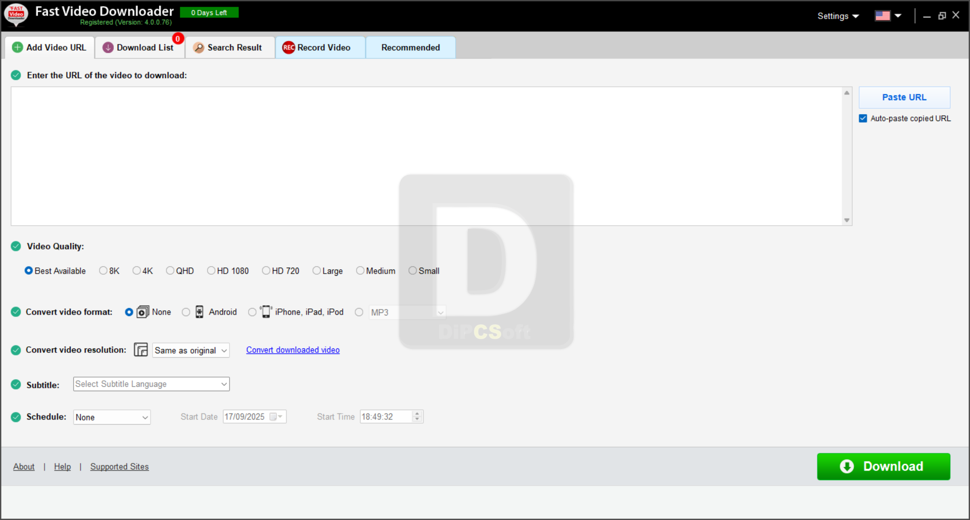
Task: Click the Paste URL button
Action: (x=904, y=97)
